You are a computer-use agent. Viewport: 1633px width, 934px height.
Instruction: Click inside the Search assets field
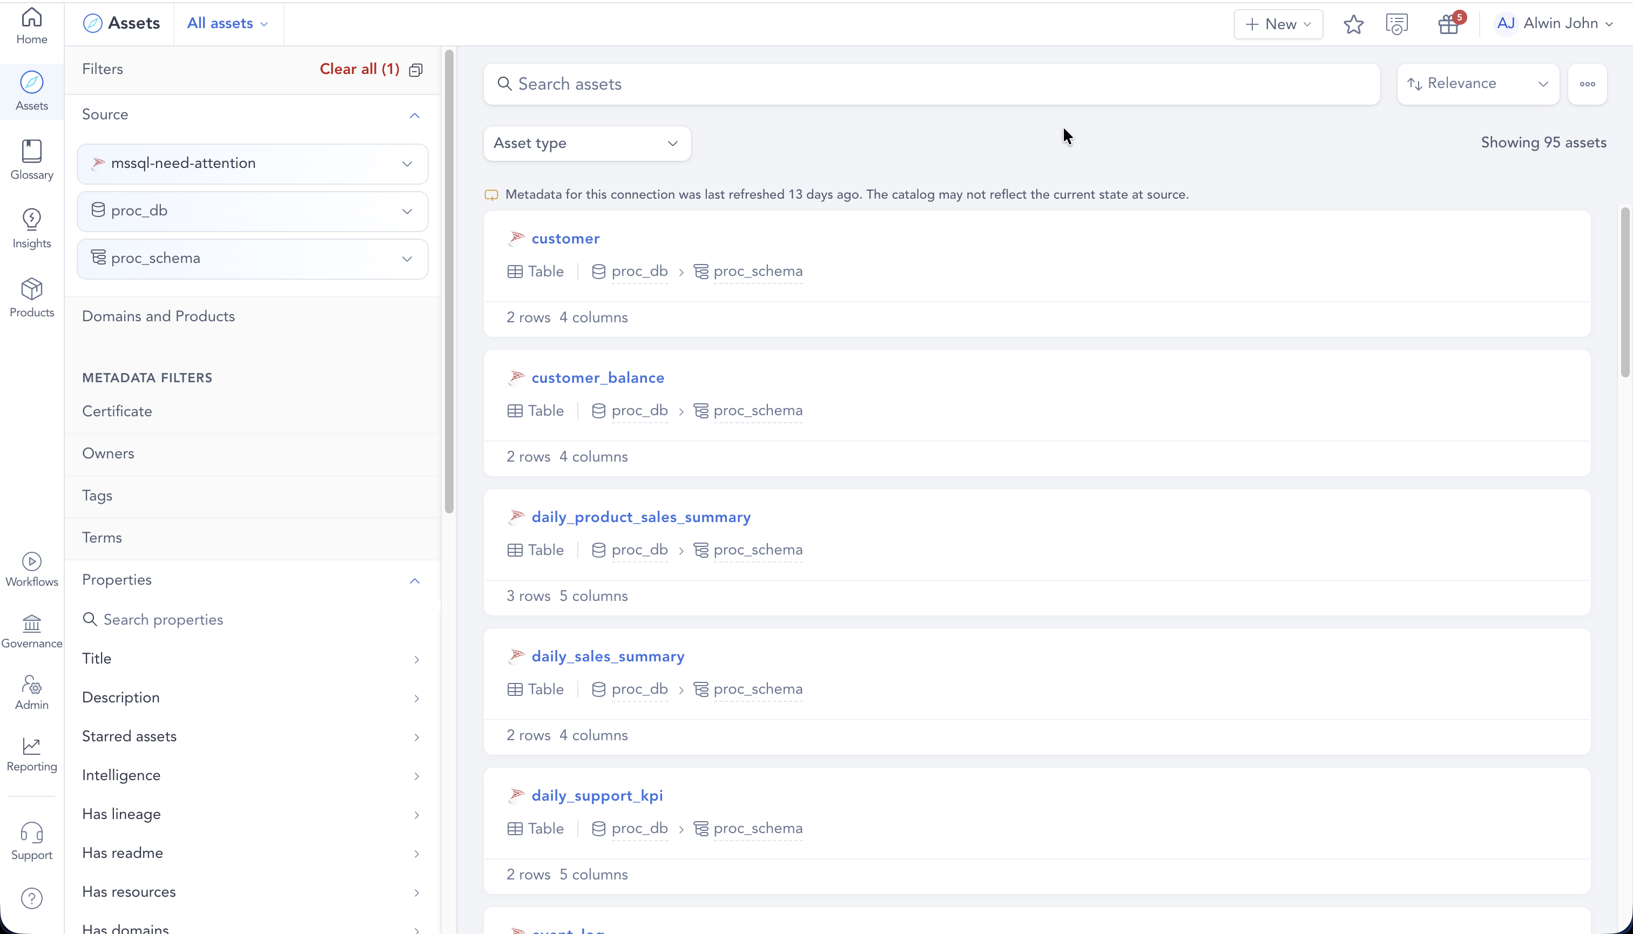(932, 84)
